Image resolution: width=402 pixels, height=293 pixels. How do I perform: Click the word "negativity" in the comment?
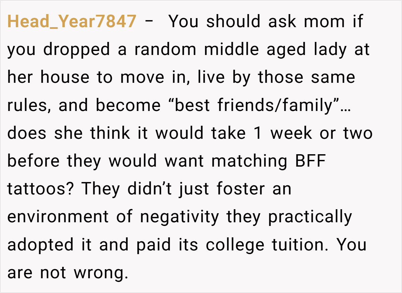[179, 217]
